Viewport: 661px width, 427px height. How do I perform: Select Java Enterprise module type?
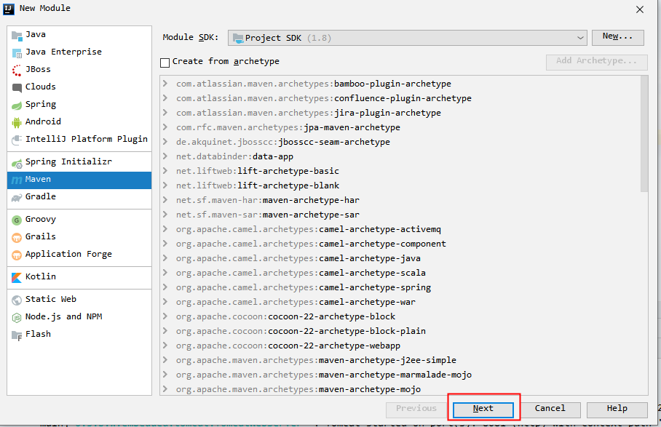click(79, 52)
